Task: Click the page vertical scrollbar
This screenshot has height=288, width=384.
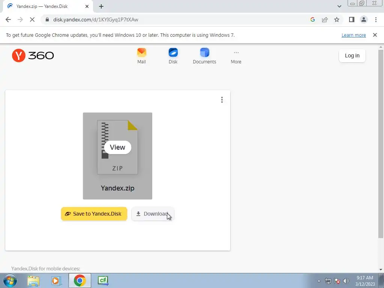Action: pyautogui.click(x=381, y=144)
